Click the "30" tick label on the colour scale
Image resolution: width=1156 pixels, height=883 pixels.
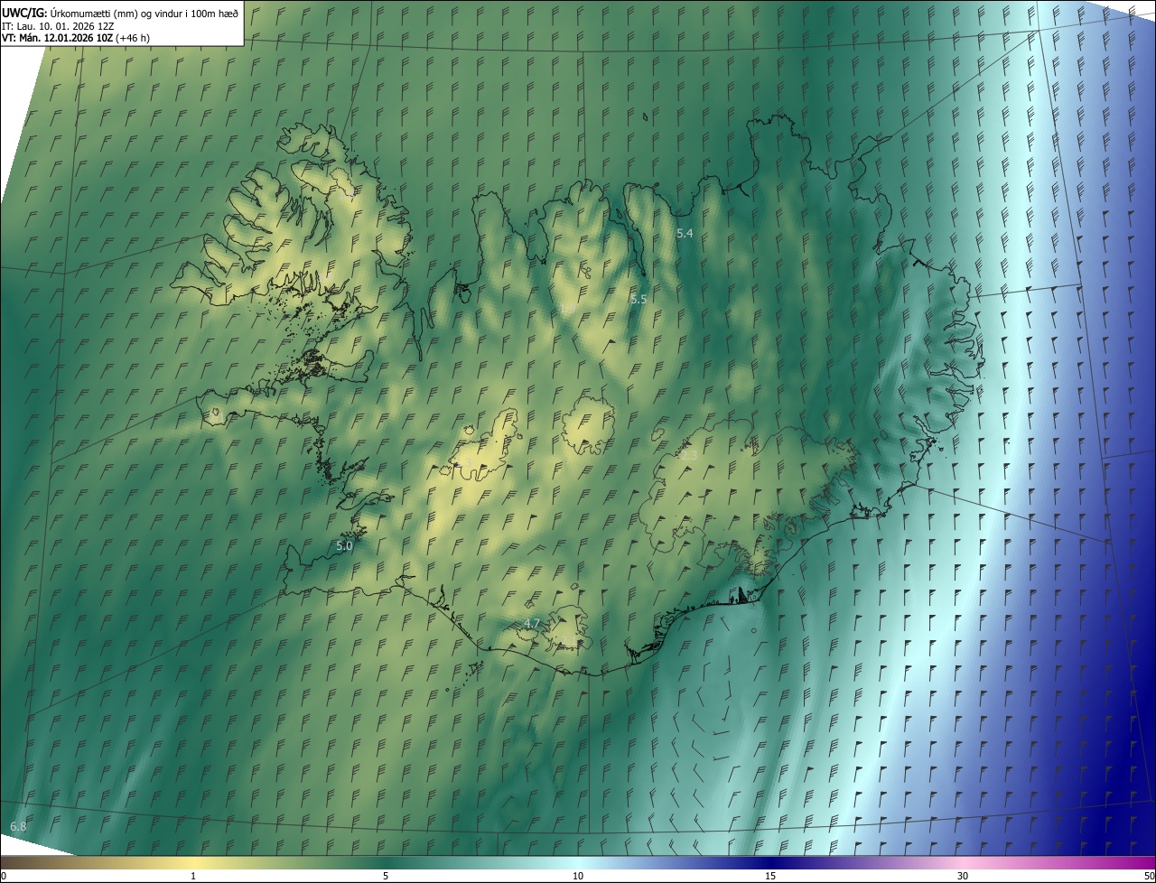(x=963, y=876)
